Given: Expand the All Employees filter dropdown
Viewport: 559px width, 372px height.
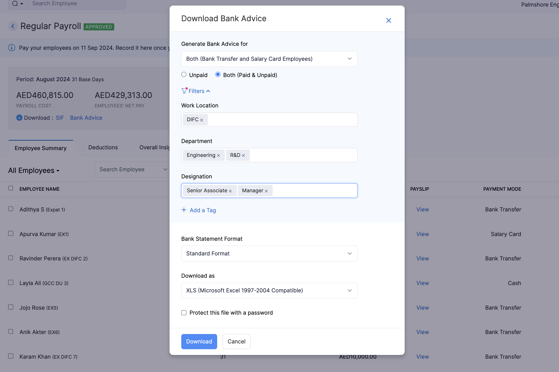Looking at the screenshot, I should point(34,171).
